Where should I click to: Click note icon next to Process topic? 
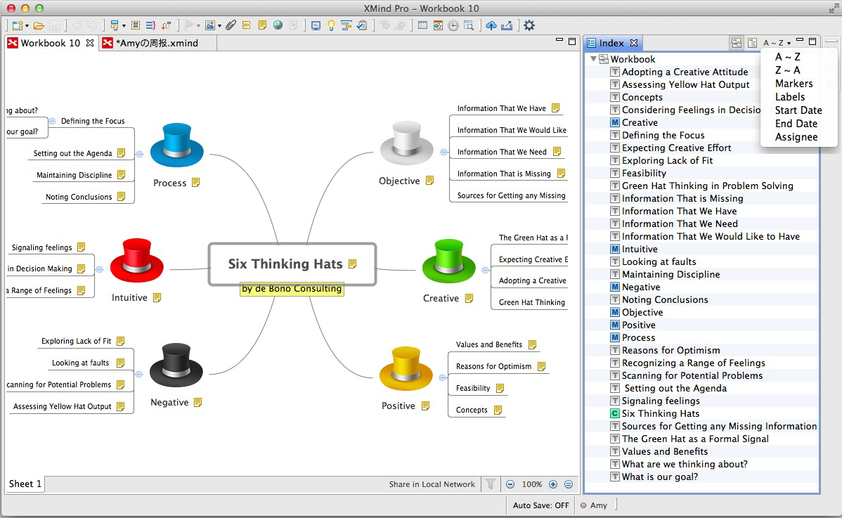point(196,183)
